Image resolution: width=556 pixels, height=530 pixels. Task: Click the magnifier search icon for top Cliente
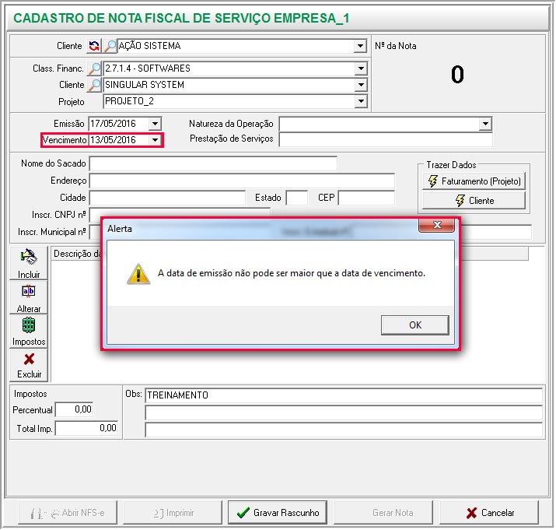coord(110,46)
